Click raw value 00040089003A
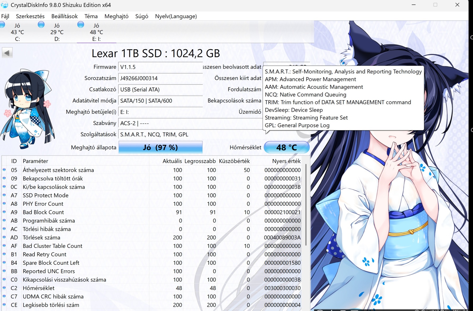473x311 pixels. coord(282,238)
